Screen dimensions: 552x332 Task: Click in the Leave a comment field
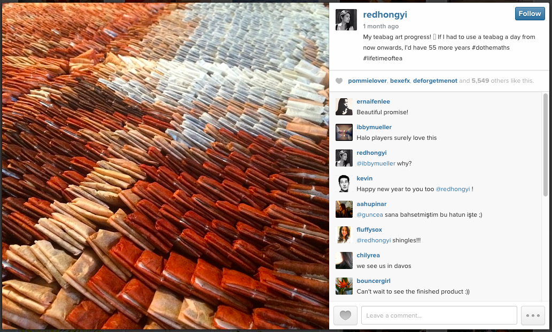pos(439,315)
